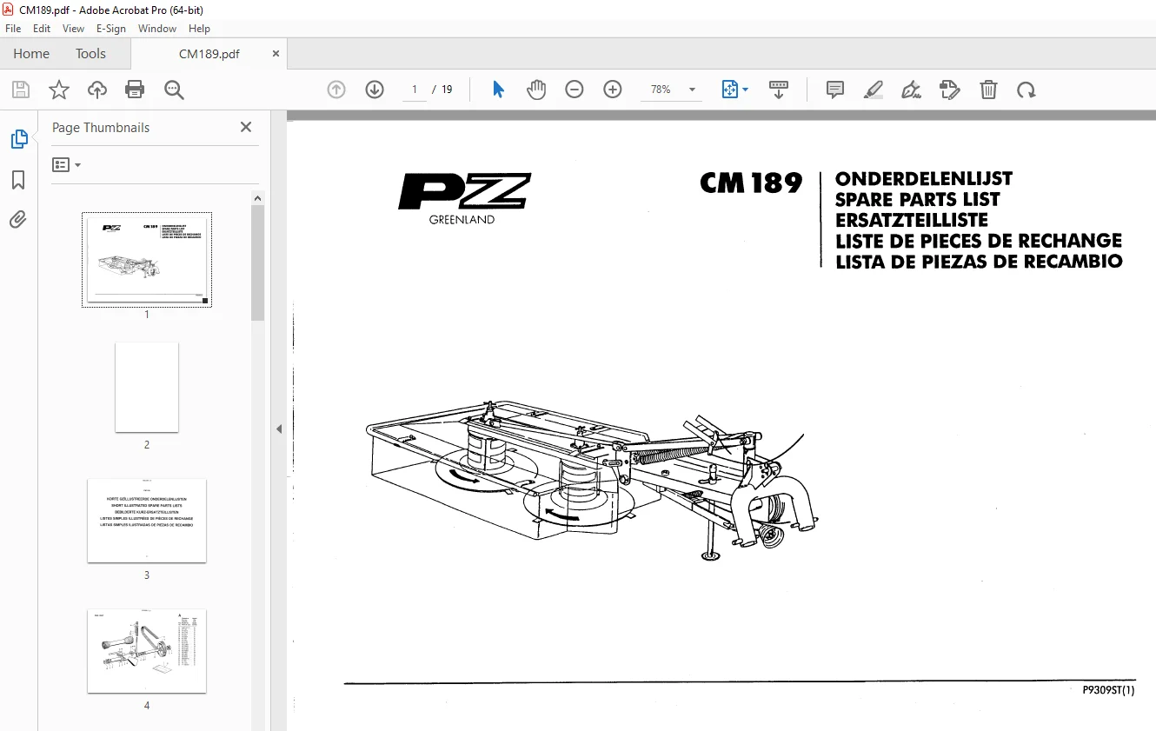Click the current page number field
The width and height of the screenshot is (1156, 731).
(415, 90)
